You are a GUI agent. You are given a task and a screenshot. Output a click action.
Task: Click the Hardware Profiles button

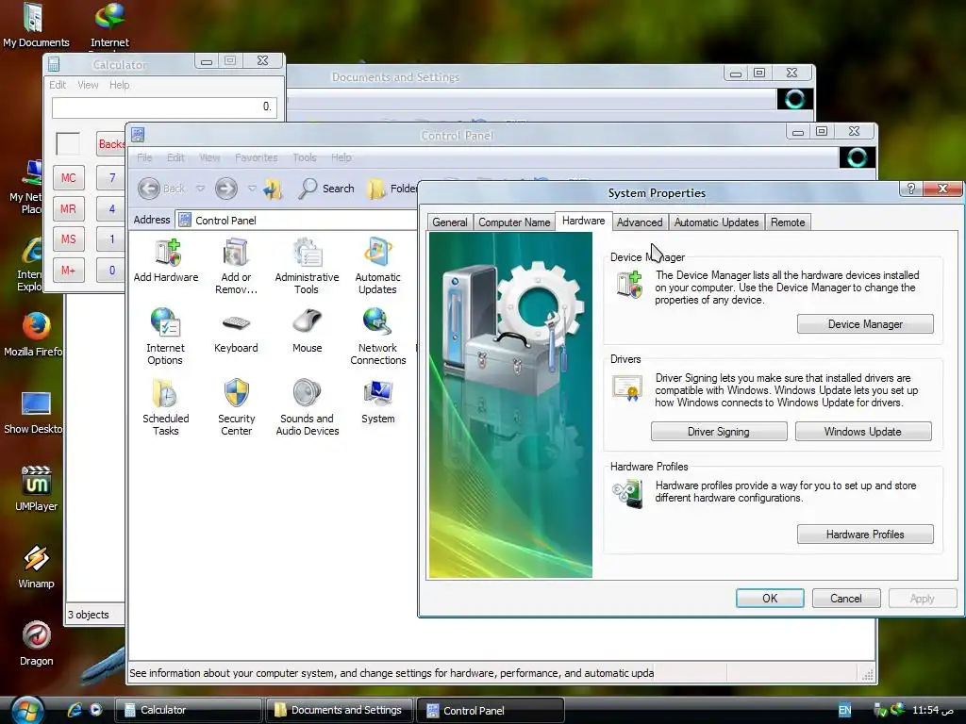pos(865,535)
